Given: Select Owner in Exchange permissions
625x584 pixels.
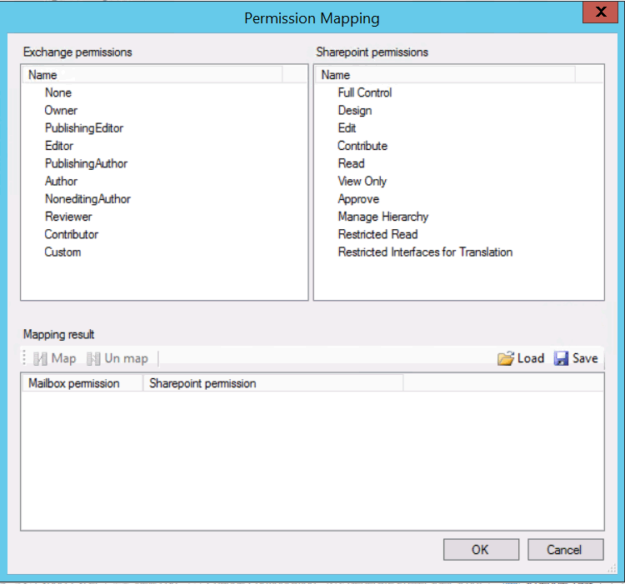Looking at the screenshot, I should (x=61, y=110).
